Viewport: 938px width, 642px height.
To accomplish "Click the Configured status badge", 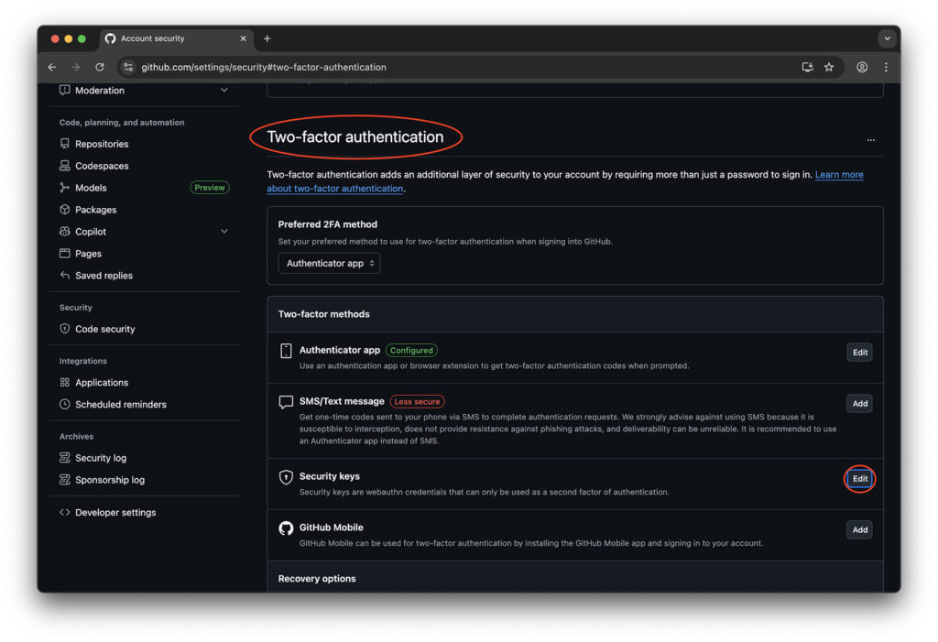I will coord(411,351).
